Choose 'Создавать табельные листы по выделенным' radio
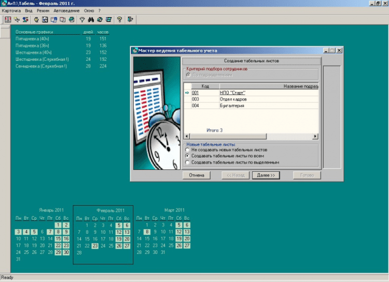Image resolution: width=389 pixels, height=282 pixels. pyautogui.click(x=187, y=162)
